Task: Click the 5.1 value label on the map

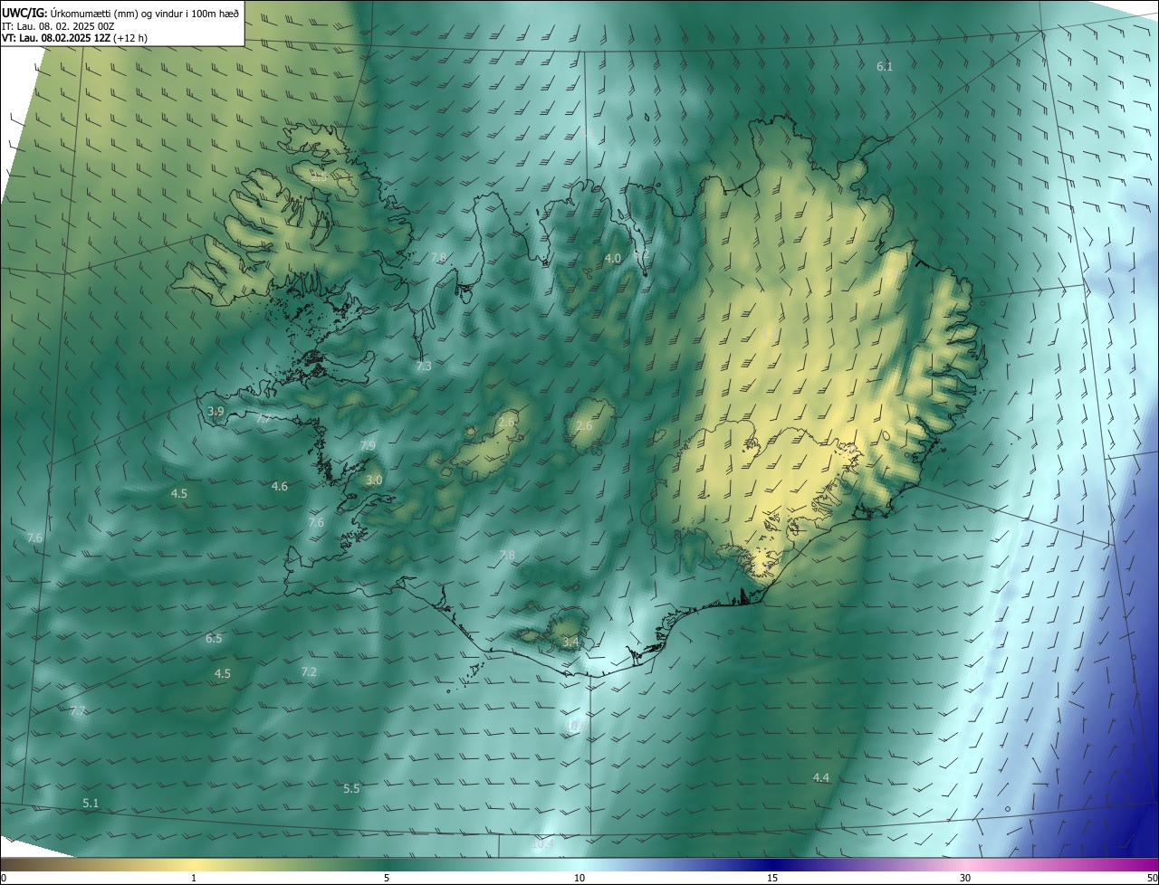Action: 91,803
